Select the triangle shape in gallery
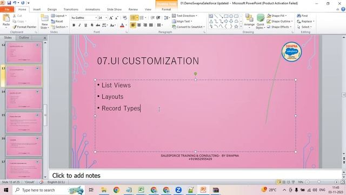The image size is (346, 195). point(211,22)
